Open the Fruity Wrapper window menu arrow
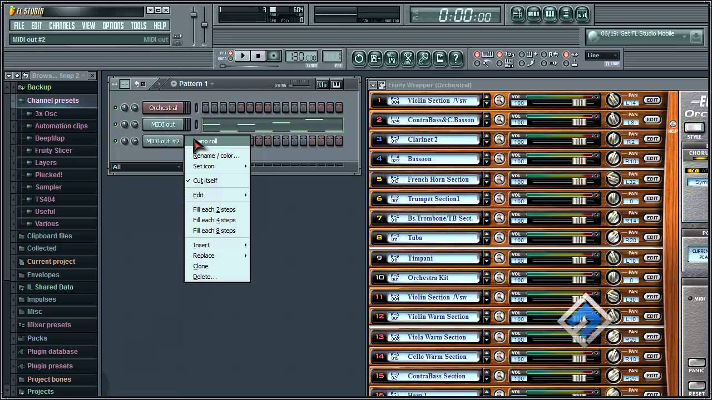The image size is (712, 400). (x=373, y=85)
